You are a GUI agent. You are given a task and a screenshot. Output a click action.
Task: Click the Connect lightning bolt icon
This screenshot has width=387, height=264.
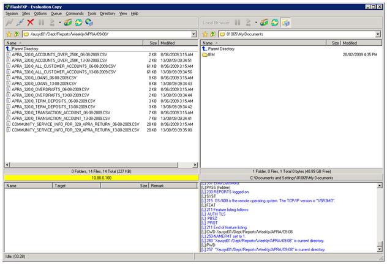point(9,22)
